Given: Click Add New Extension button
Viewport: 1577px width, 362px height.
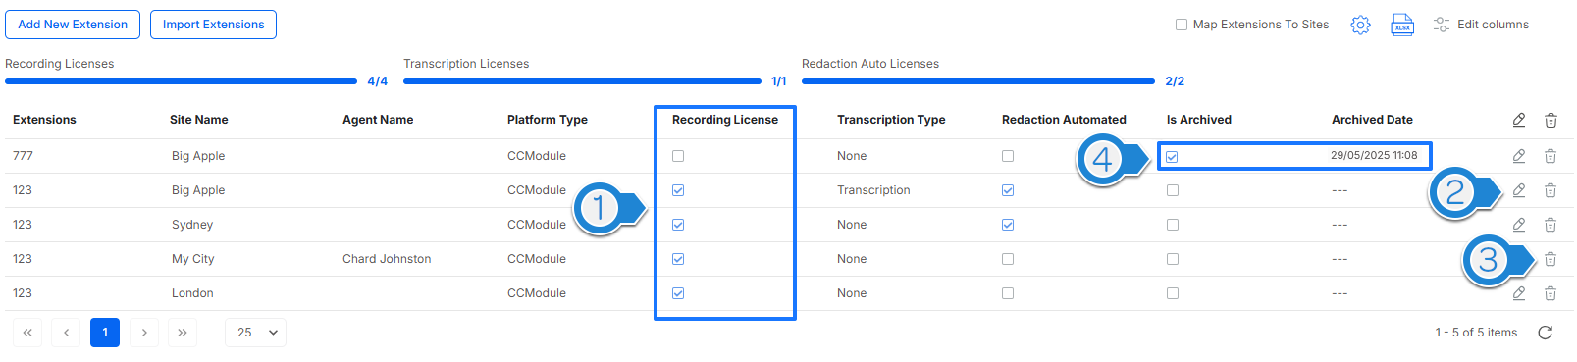Looking at the screenshot, I should pos(73,25).
